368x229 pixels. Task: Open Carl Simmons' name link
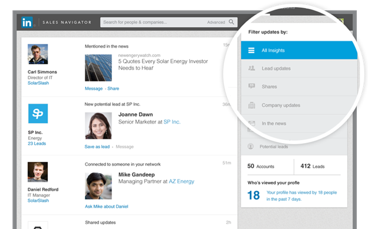42,72
